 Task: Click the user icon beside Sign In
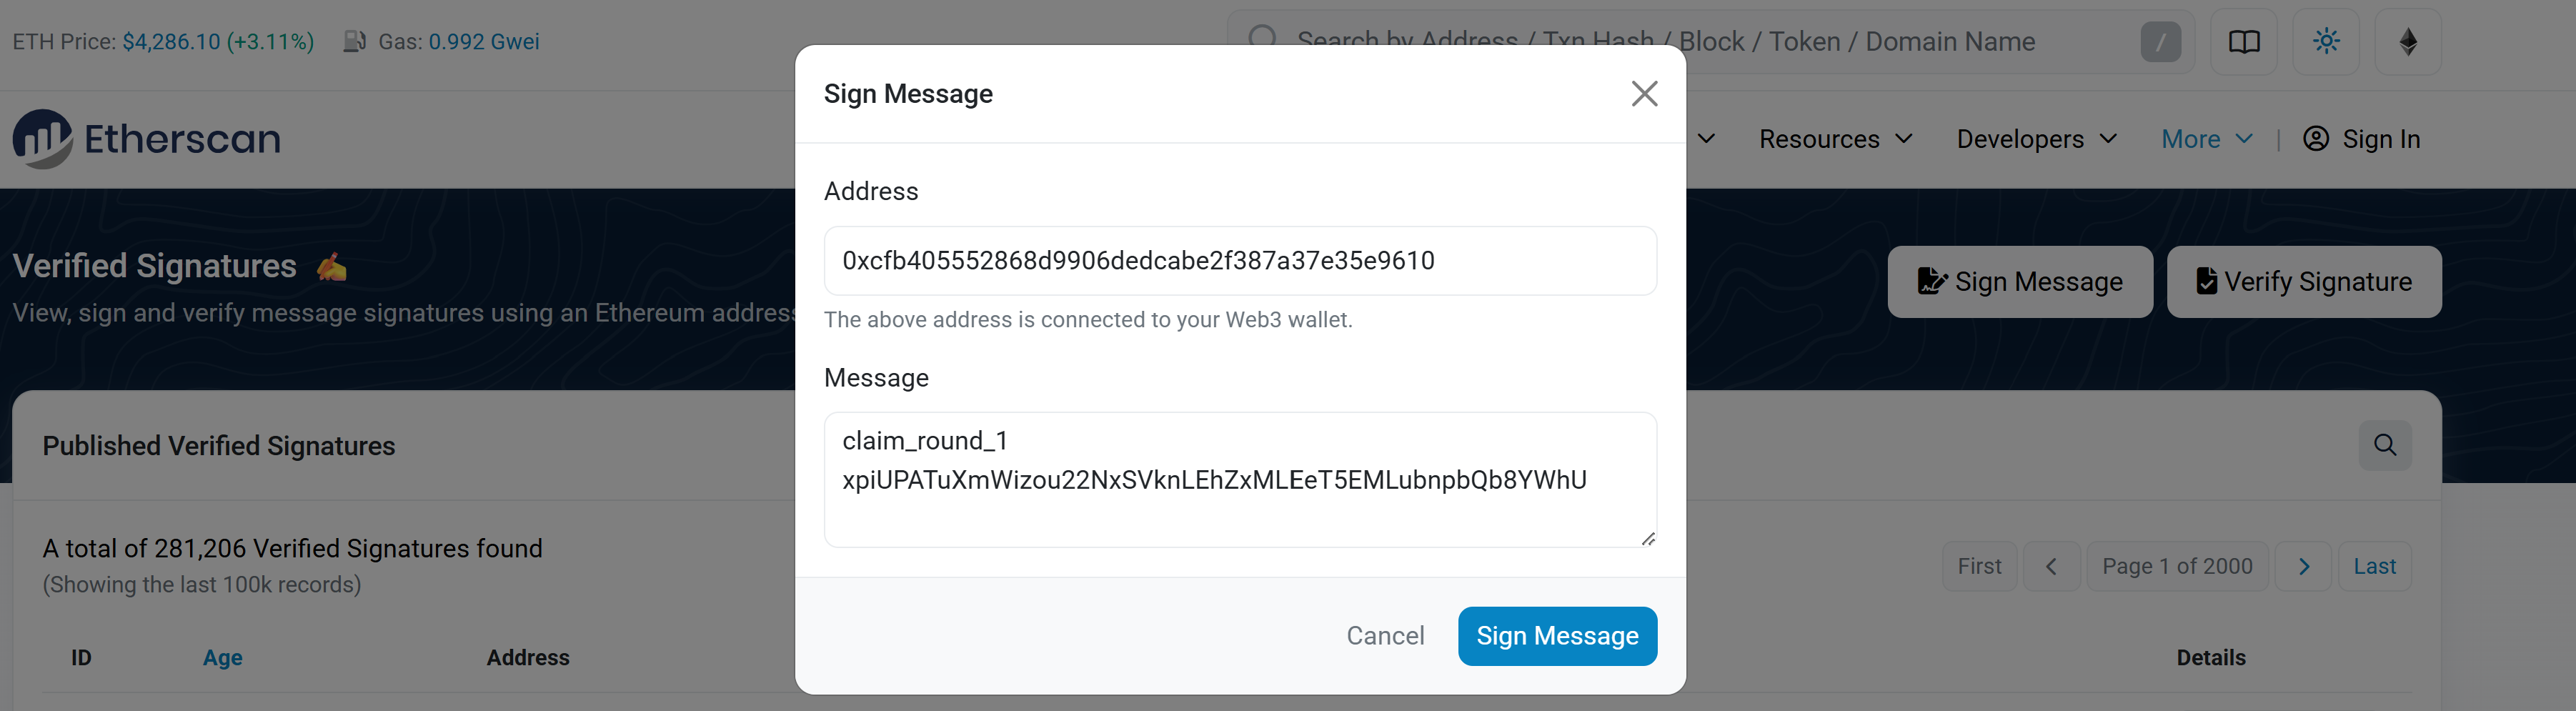pos(2315,139)
